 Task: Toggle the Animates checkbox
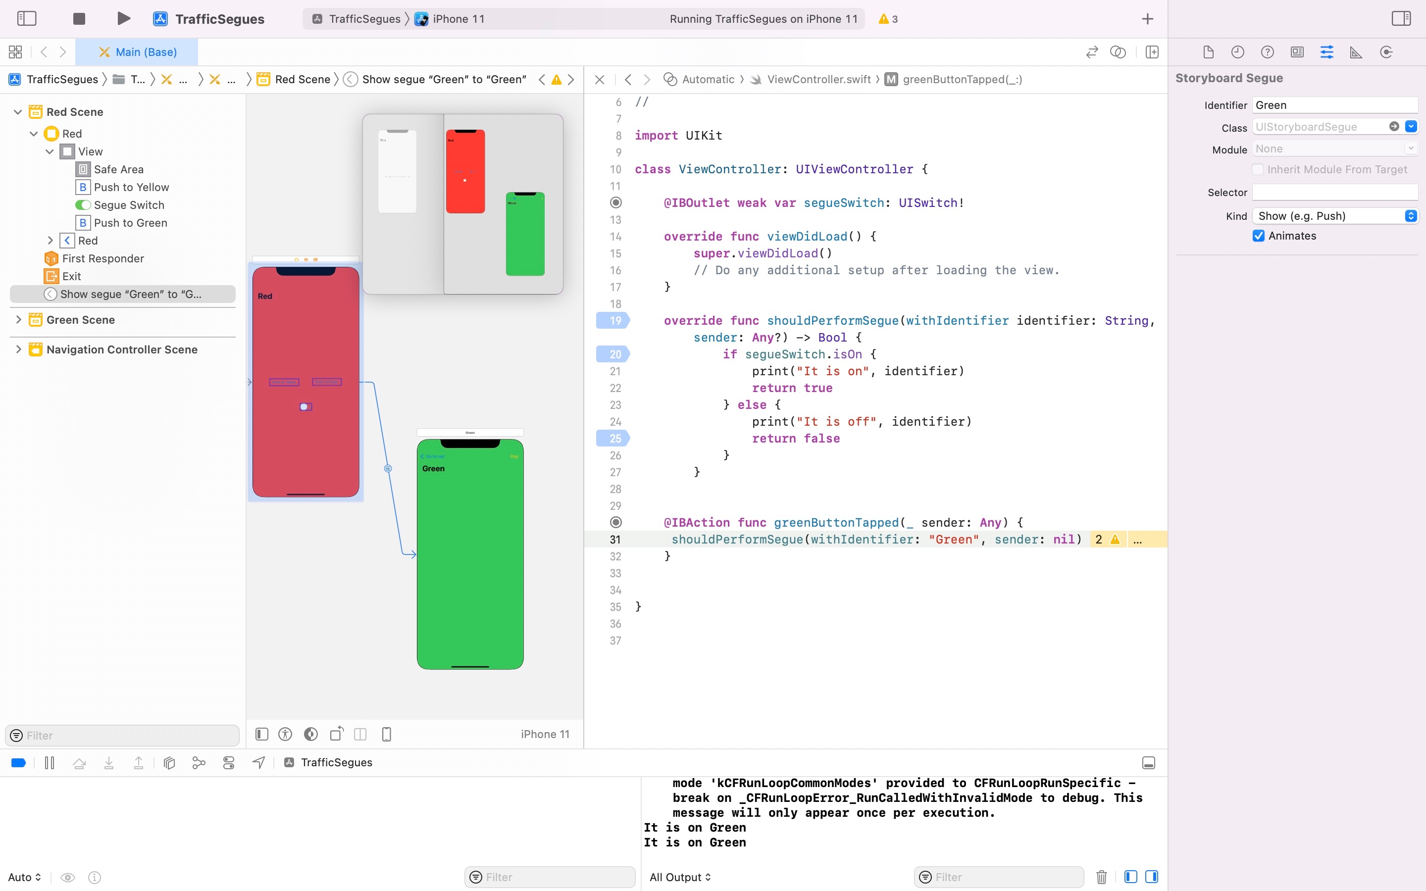(x=1259, y=236)
